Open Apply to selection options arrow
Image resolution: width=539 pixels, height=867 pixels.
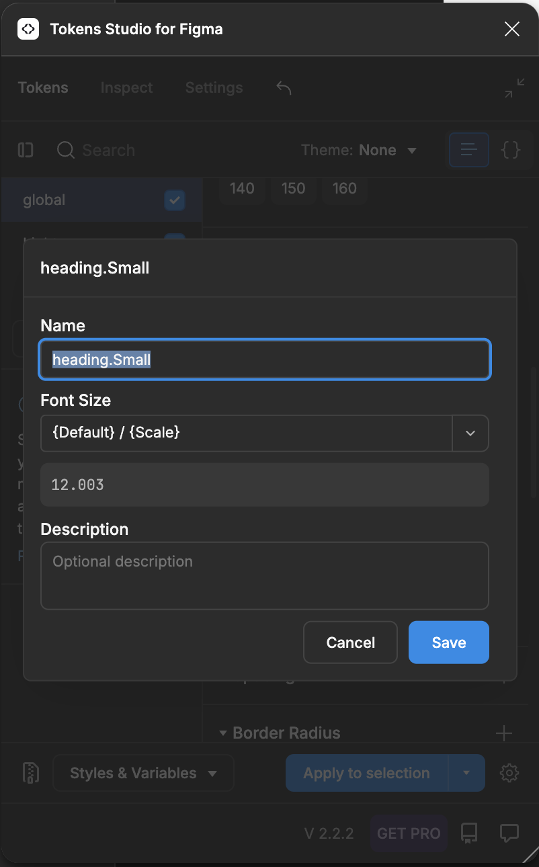coord(466,773)
